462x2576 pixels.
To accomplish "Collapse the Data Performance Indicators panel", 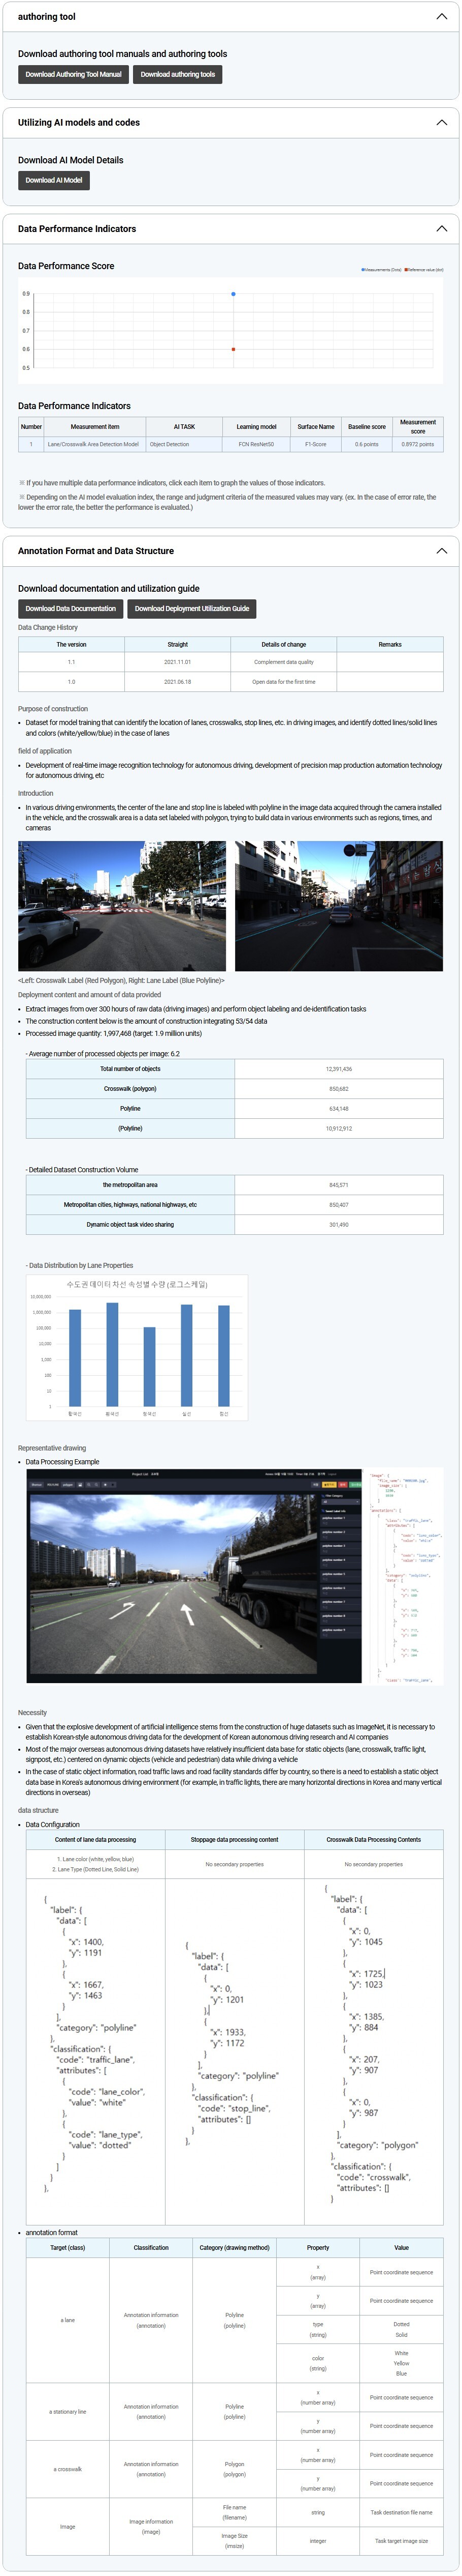I will (441, 229).
